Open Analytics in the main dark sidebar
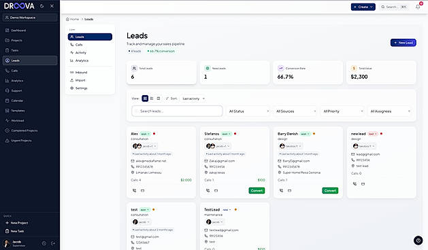The image size is (428, 250). [30, 81]
